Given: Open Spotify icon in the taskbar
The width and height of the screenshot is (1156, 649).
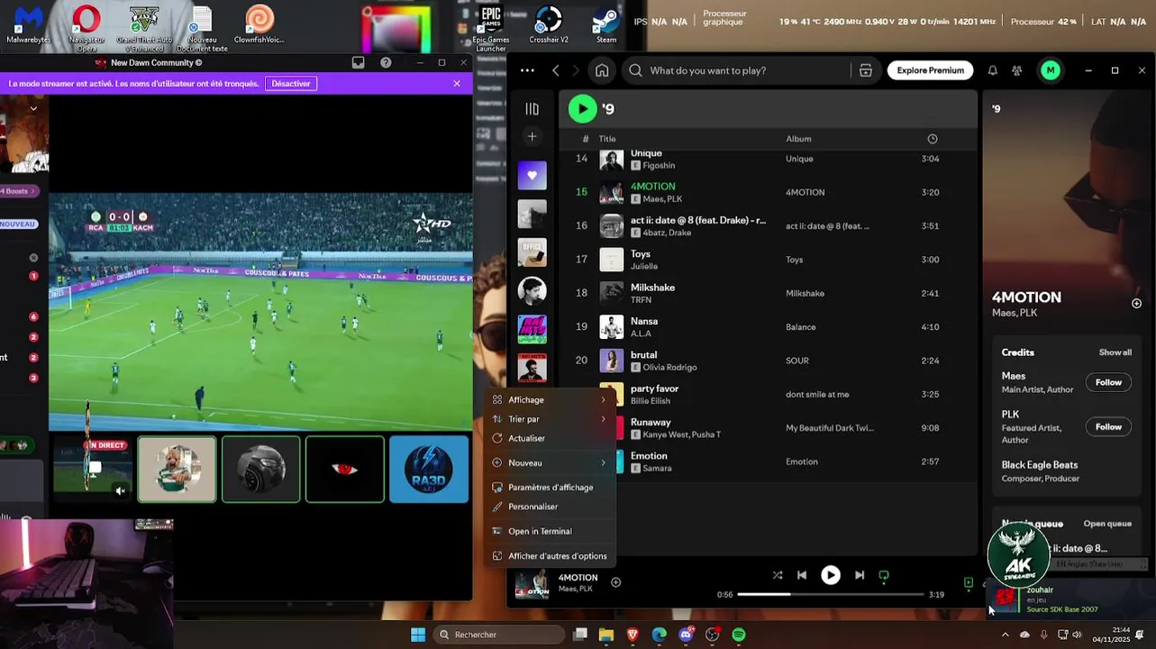Looking at the screenshot, I should click(739, 635).
